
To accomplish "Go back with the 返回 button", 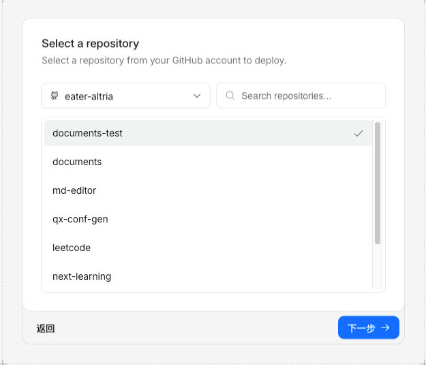I will (46, 328).
